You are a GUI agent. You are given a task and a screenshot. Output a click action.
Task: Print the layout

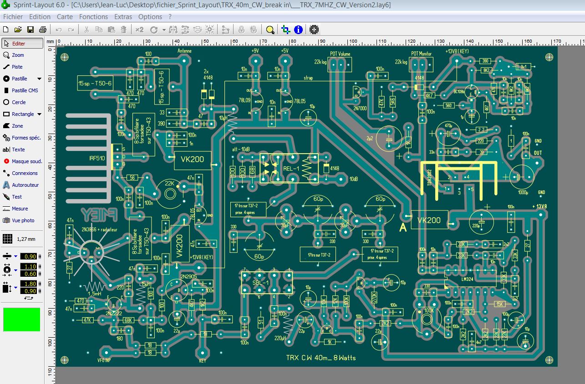point(43,30)
